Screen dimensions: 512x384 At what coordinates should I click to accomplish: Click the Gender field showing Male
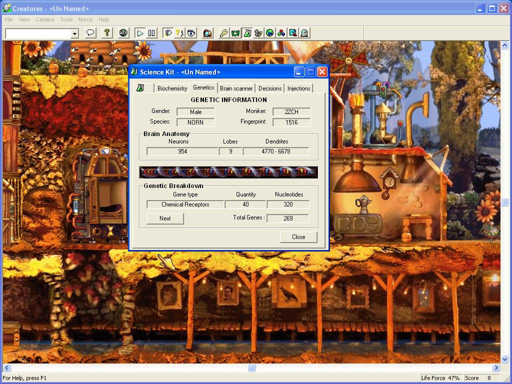tap(195, 111)
